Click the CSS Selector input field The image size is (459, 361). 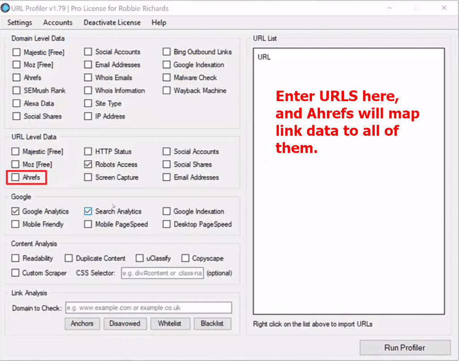click(x=162, y=273)
